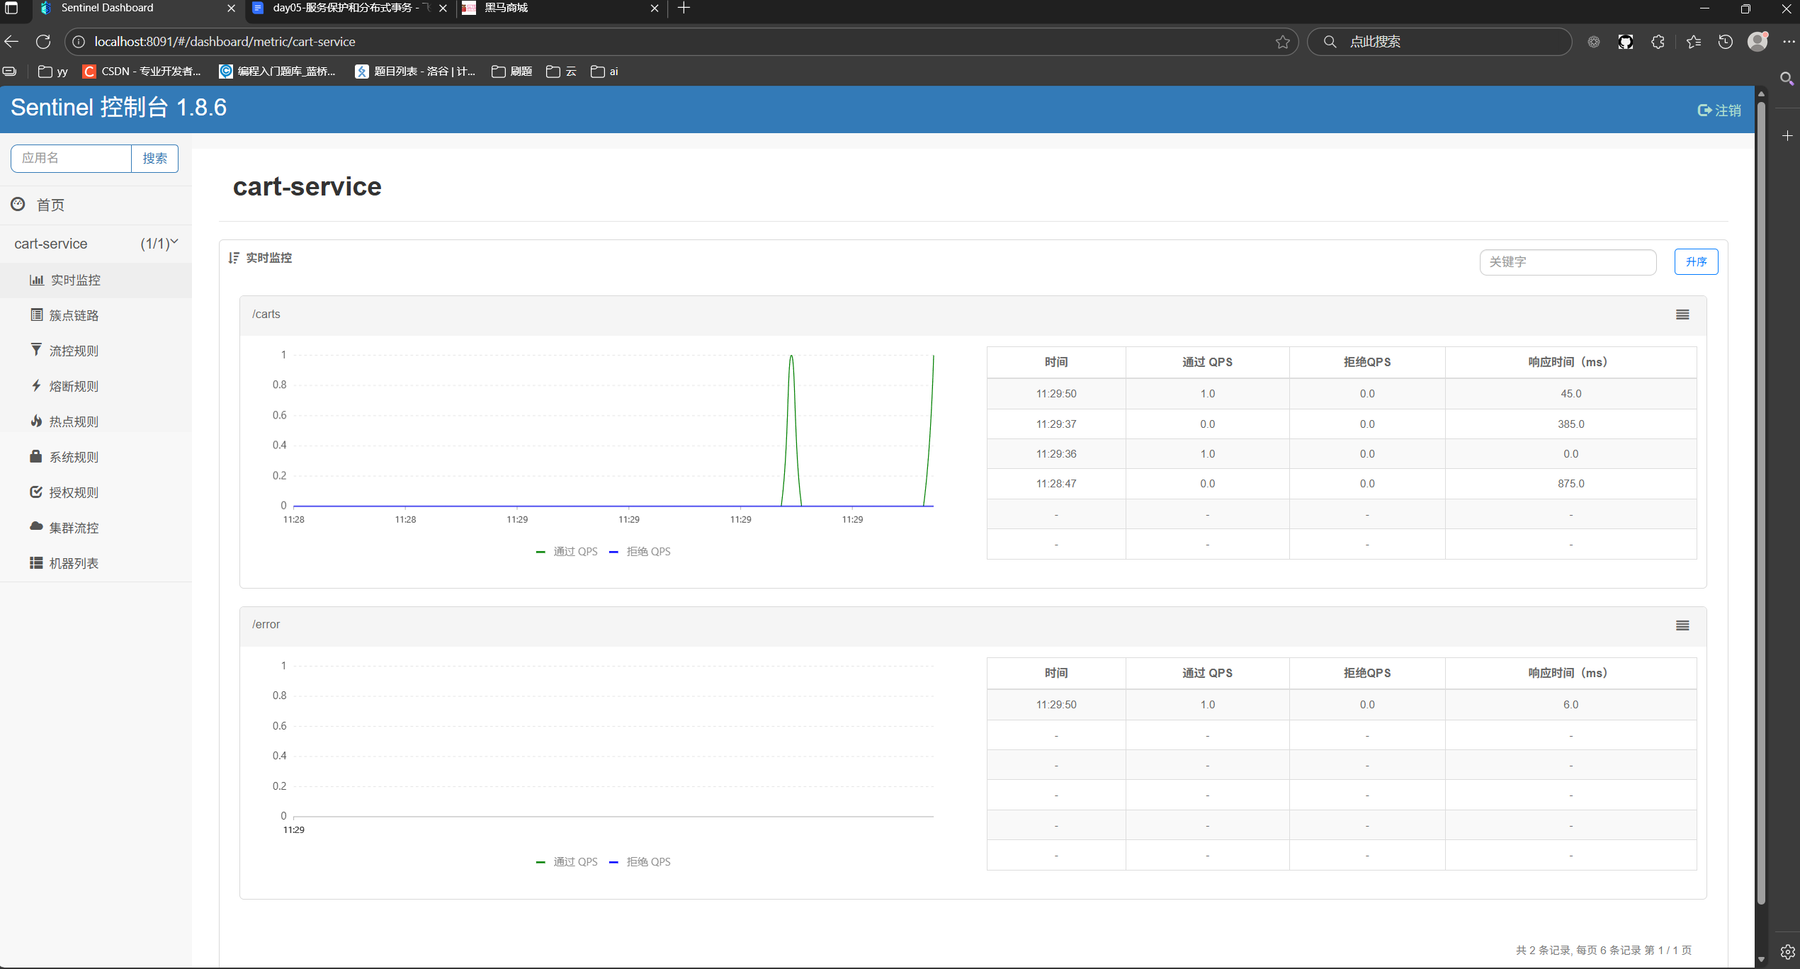
Task: Open the 机器列表 machine list
Action: [x=74, y=562]
